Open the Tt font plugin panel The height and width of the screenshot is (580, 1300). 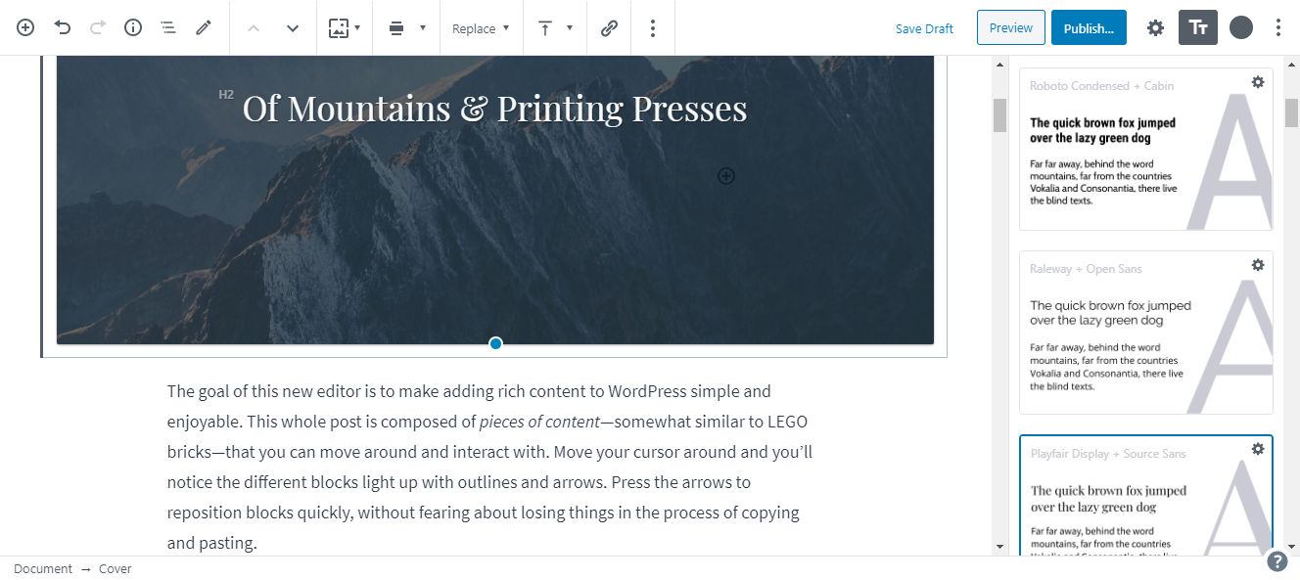[x=1197, y=27]
